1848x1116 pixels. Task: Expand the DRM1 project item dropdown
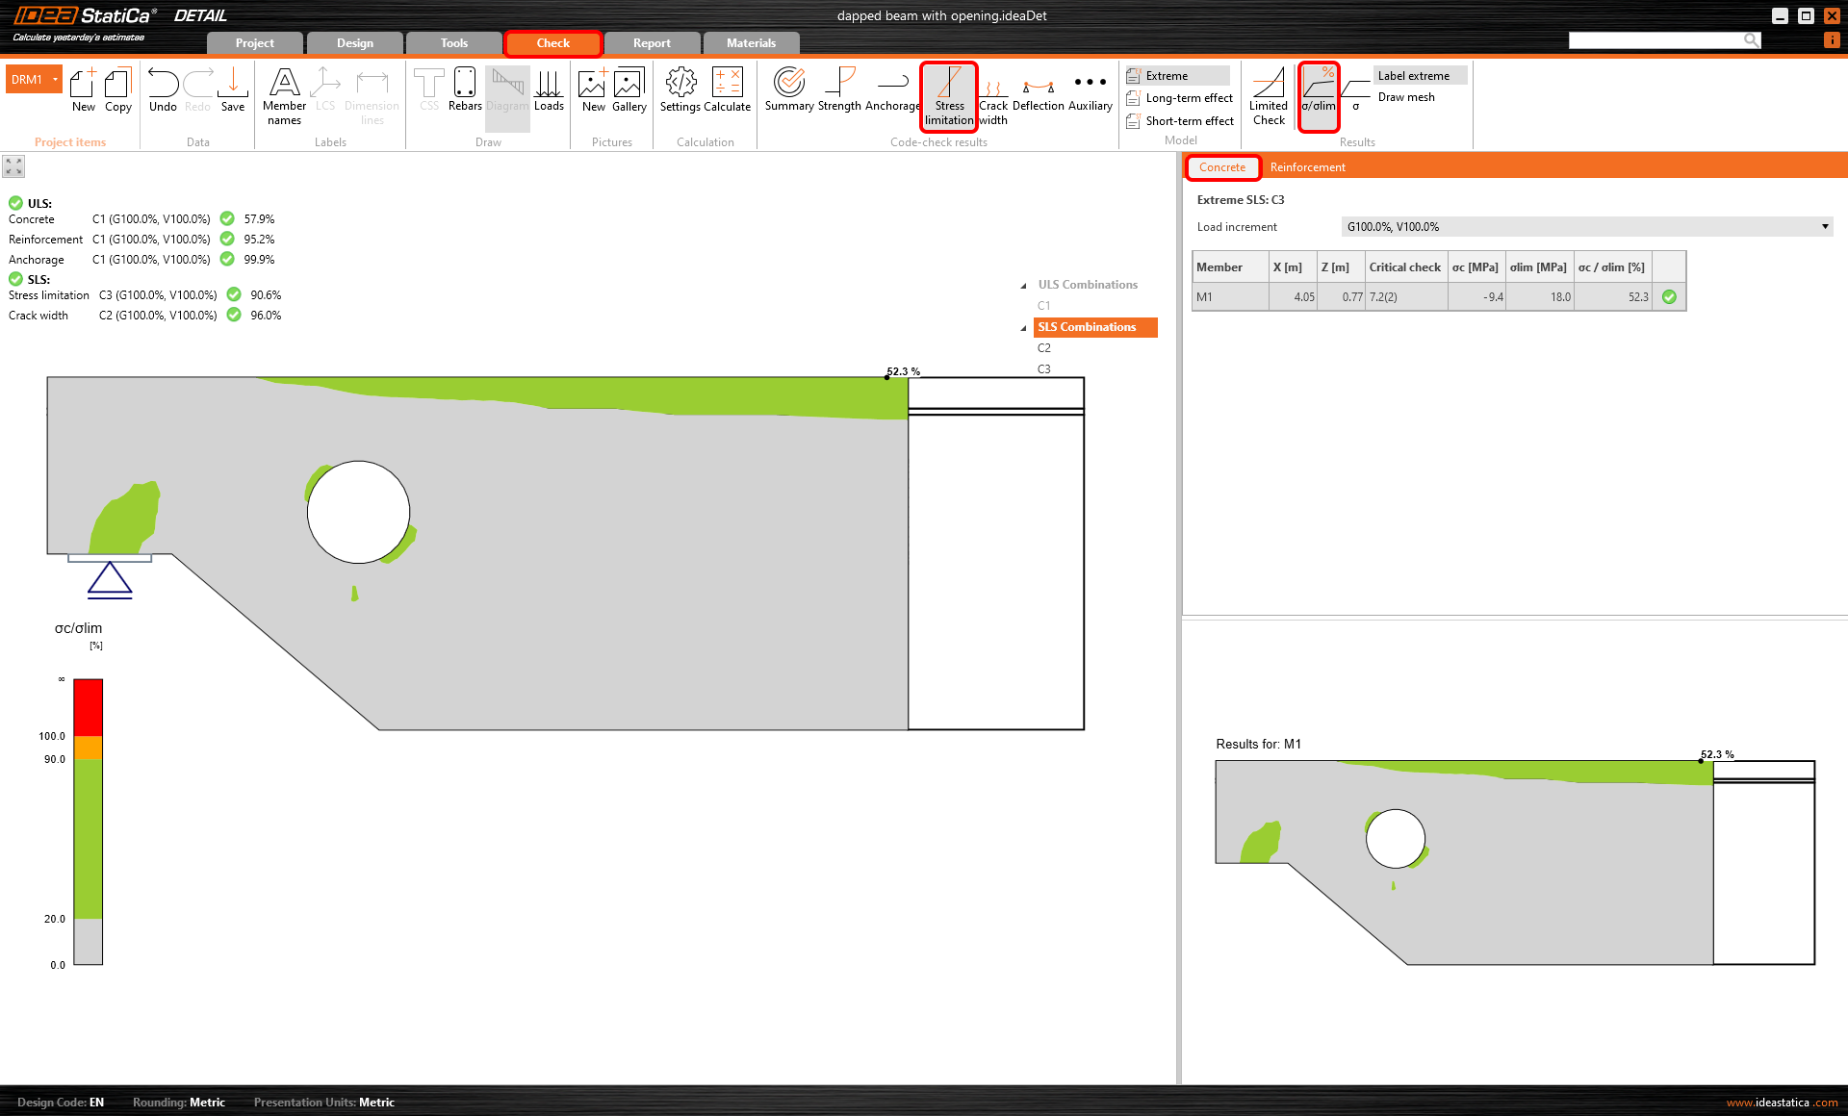[56, 80]
